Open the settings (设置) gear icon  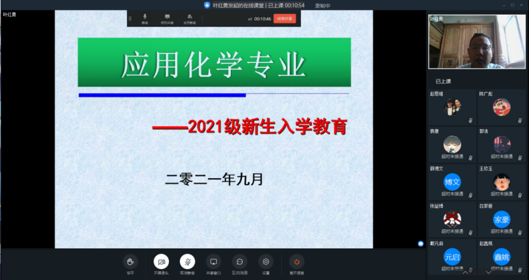tap(266, 262)
